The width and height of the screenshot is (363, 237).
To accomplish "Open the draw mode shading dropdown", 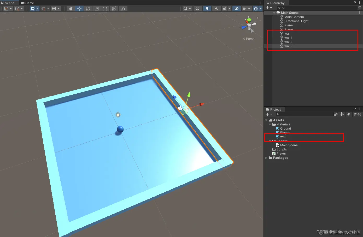I will tap(187, 9).
